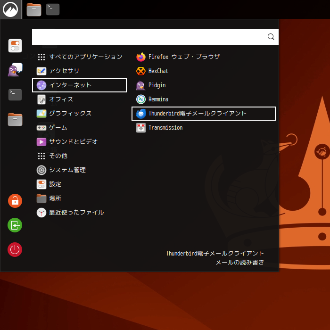Click the search magnifier icon

click(271, 37)
